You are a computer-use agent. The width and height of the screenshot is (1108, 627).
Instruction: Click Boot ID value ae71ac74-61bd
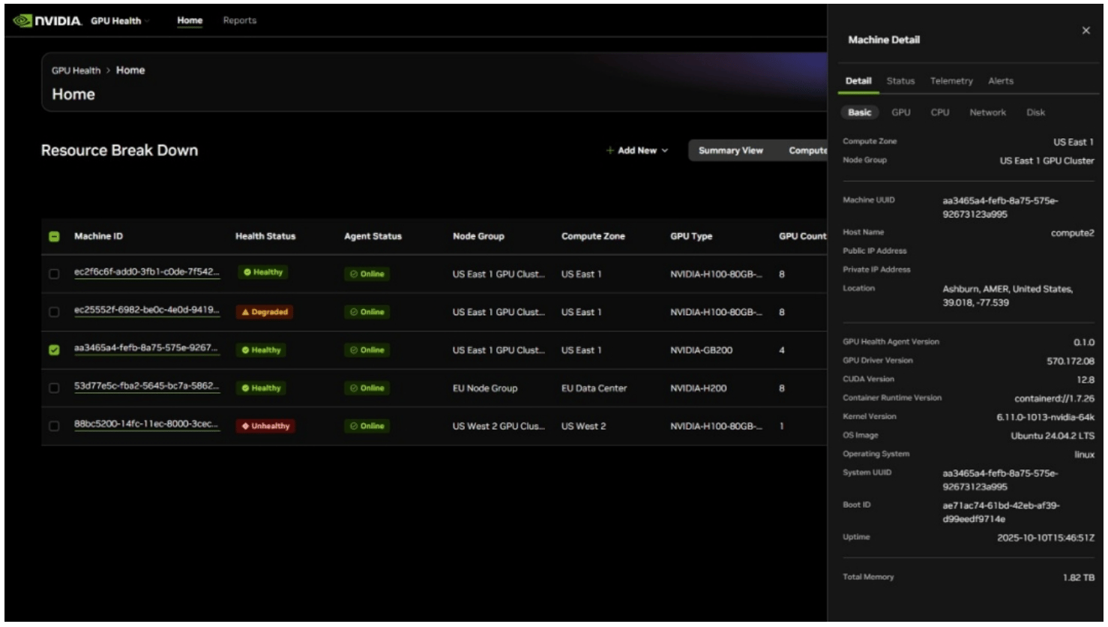(x=1001, y=512)
